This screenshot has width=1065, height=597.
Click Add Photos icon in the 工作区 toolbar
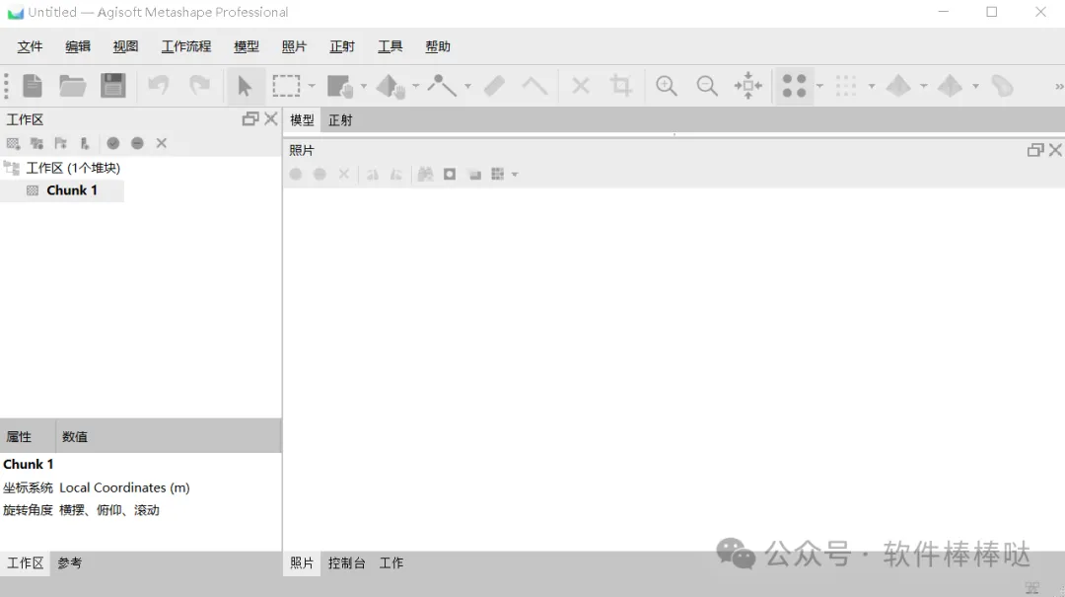point(36,143)
